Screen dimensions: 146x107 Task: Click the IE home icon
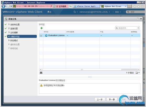click(135, 6)
